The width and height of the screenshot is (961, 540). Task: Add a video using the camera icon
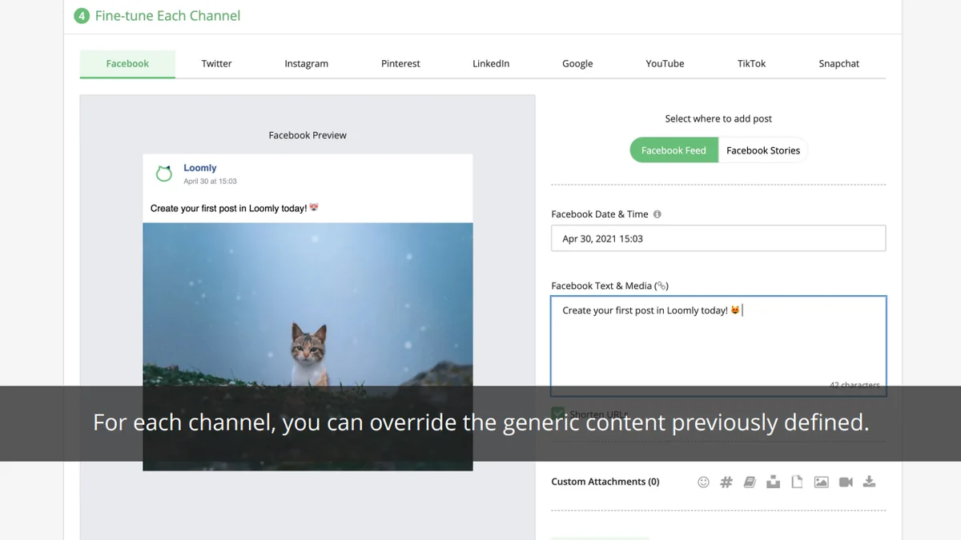click(846, 482)
